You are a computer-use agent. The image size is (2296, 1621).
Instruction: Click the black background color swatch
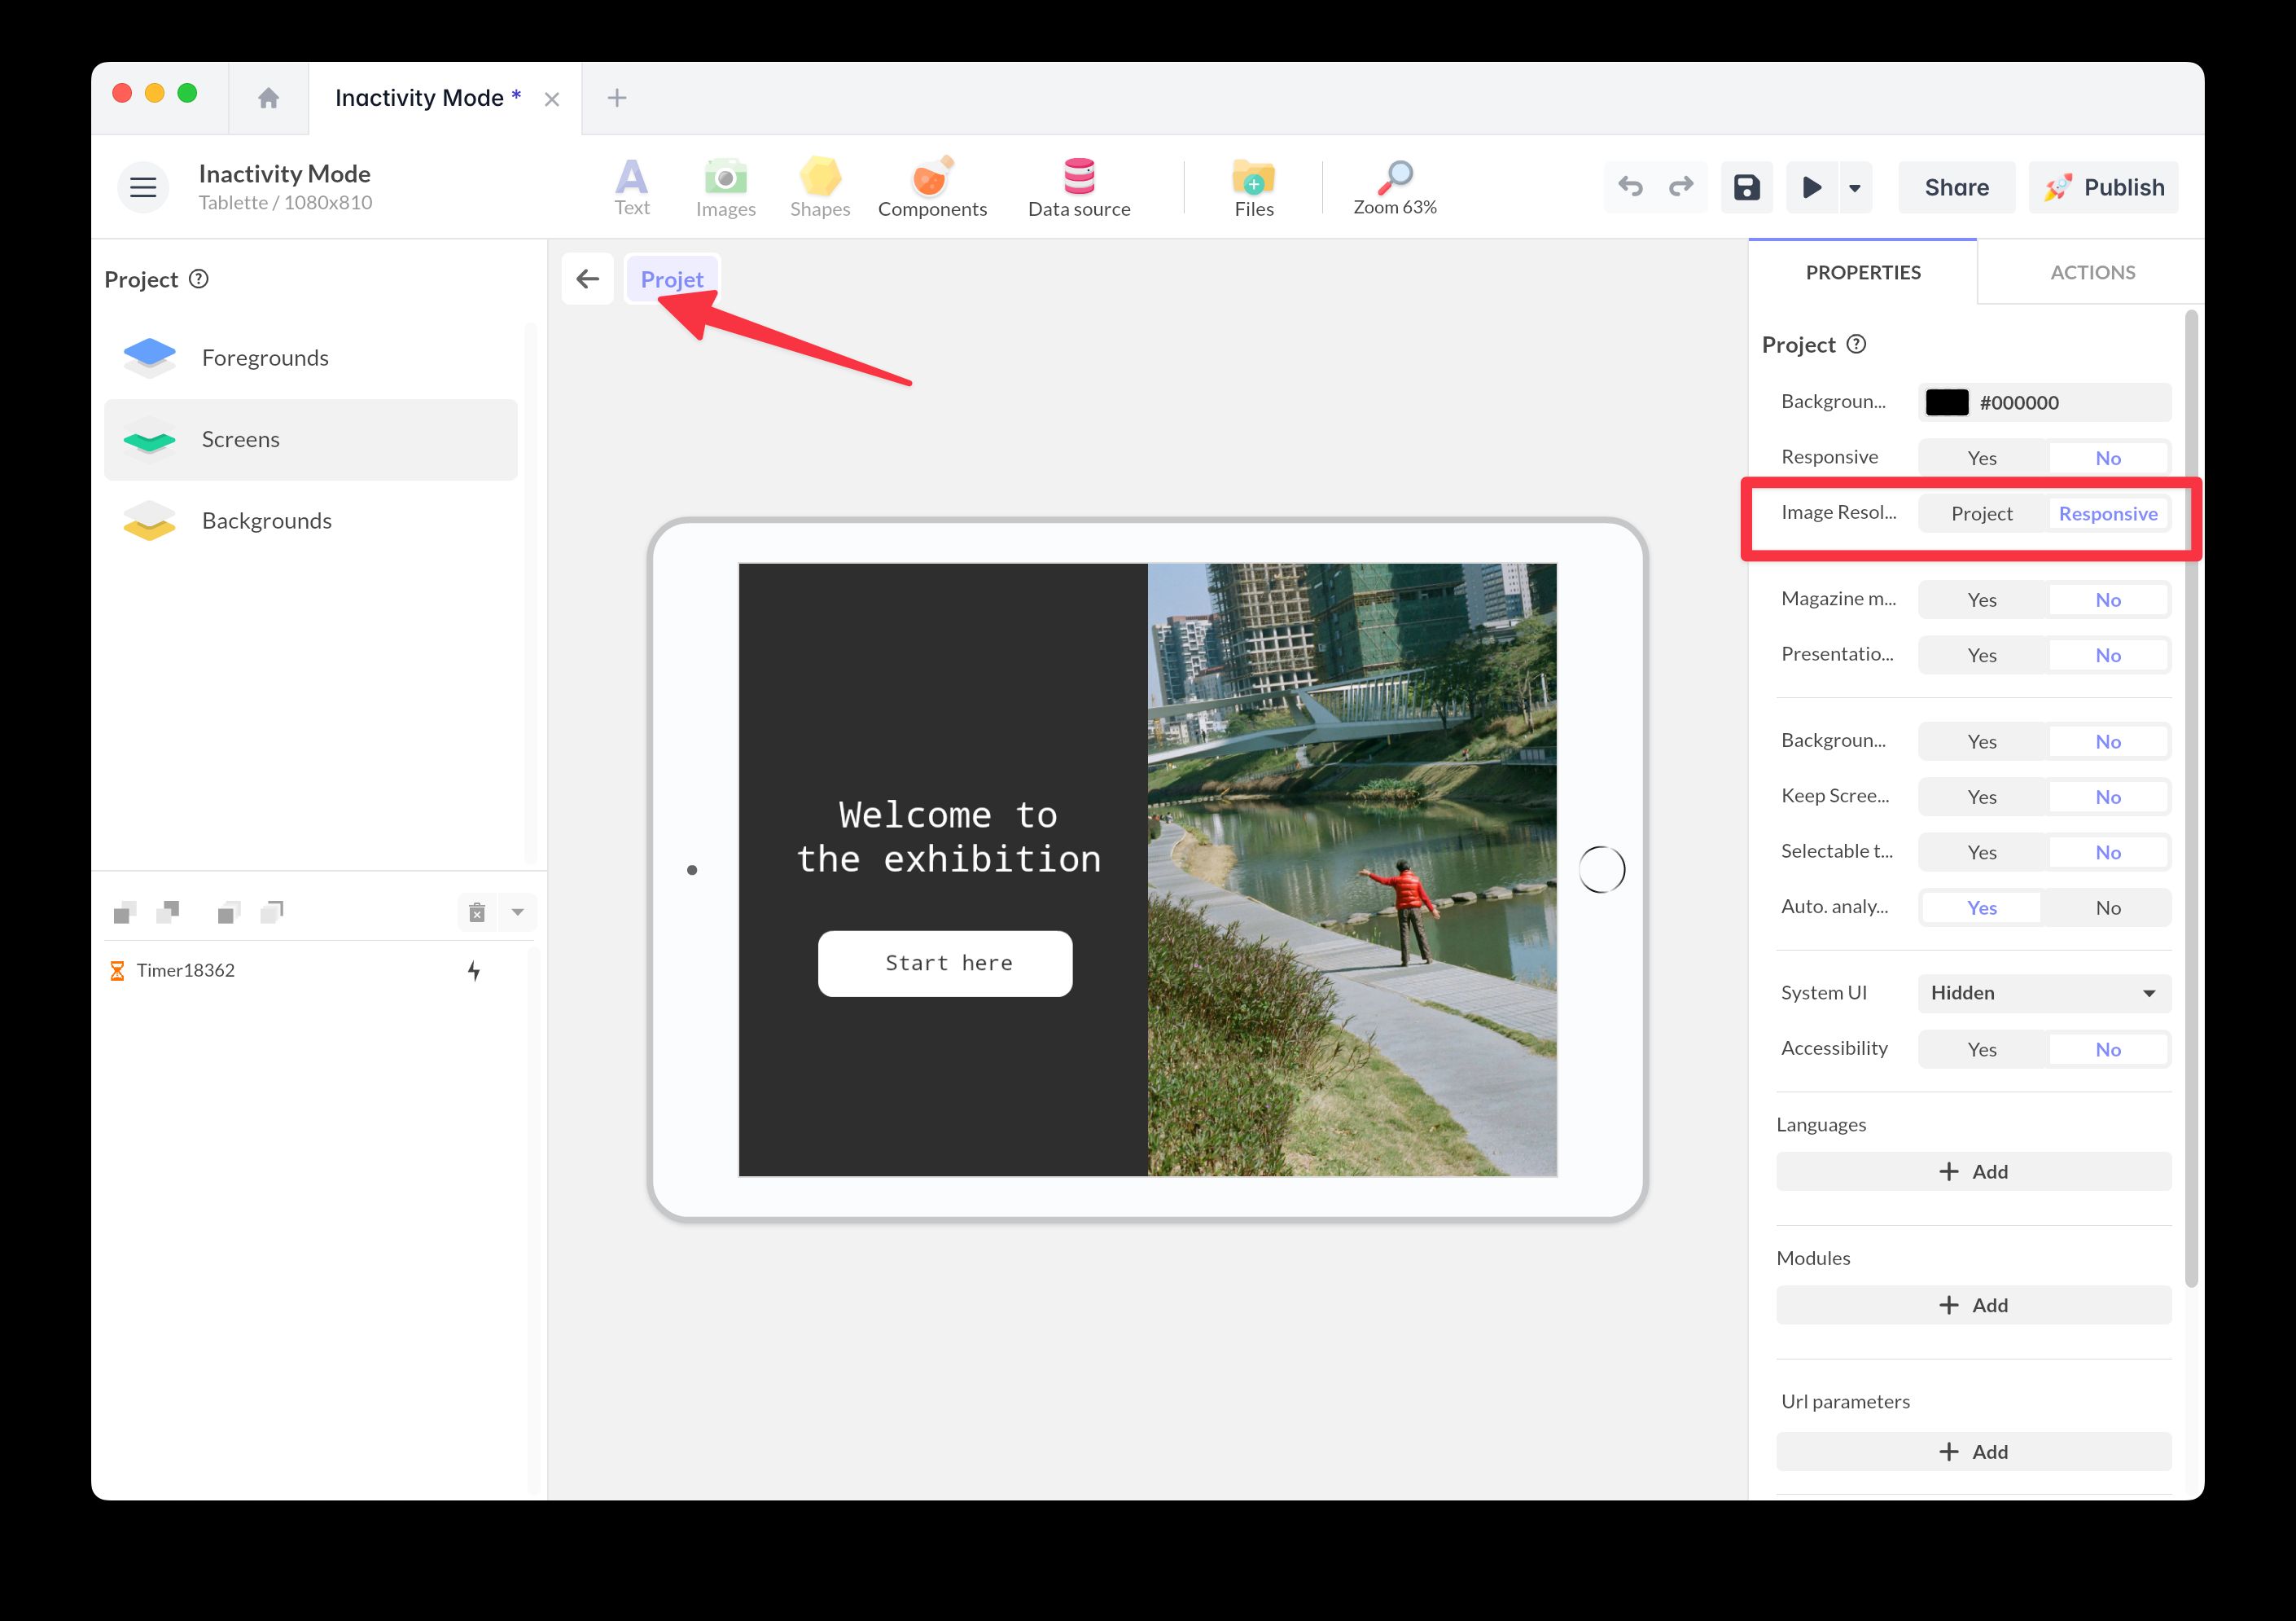1946,402
